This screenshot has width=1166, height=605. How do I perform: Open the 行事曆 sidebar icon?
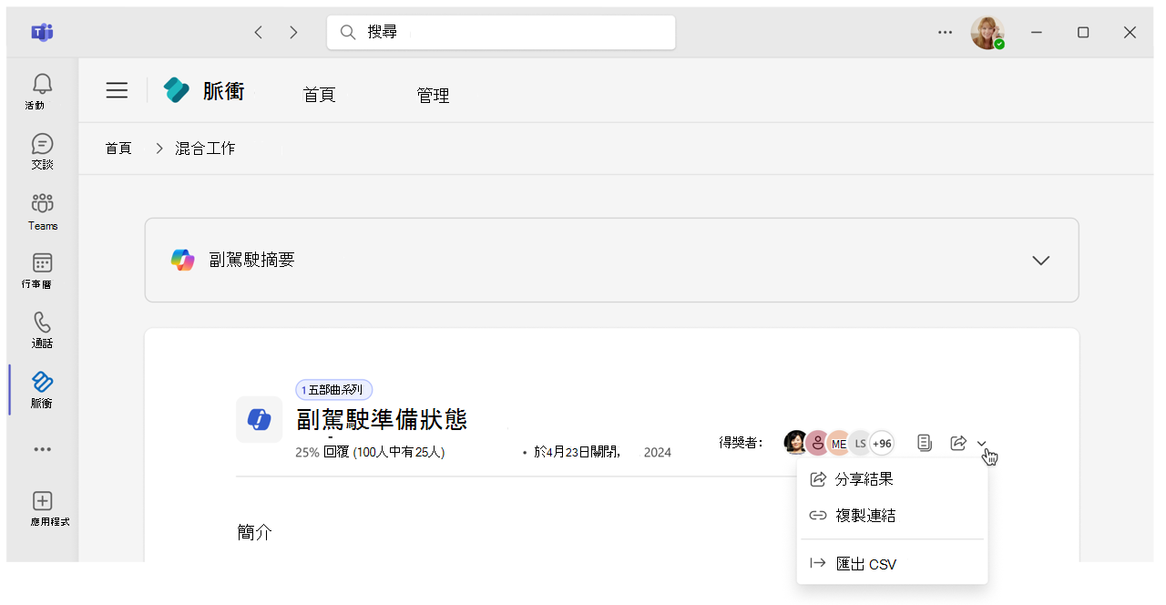[x=41, y=270]
